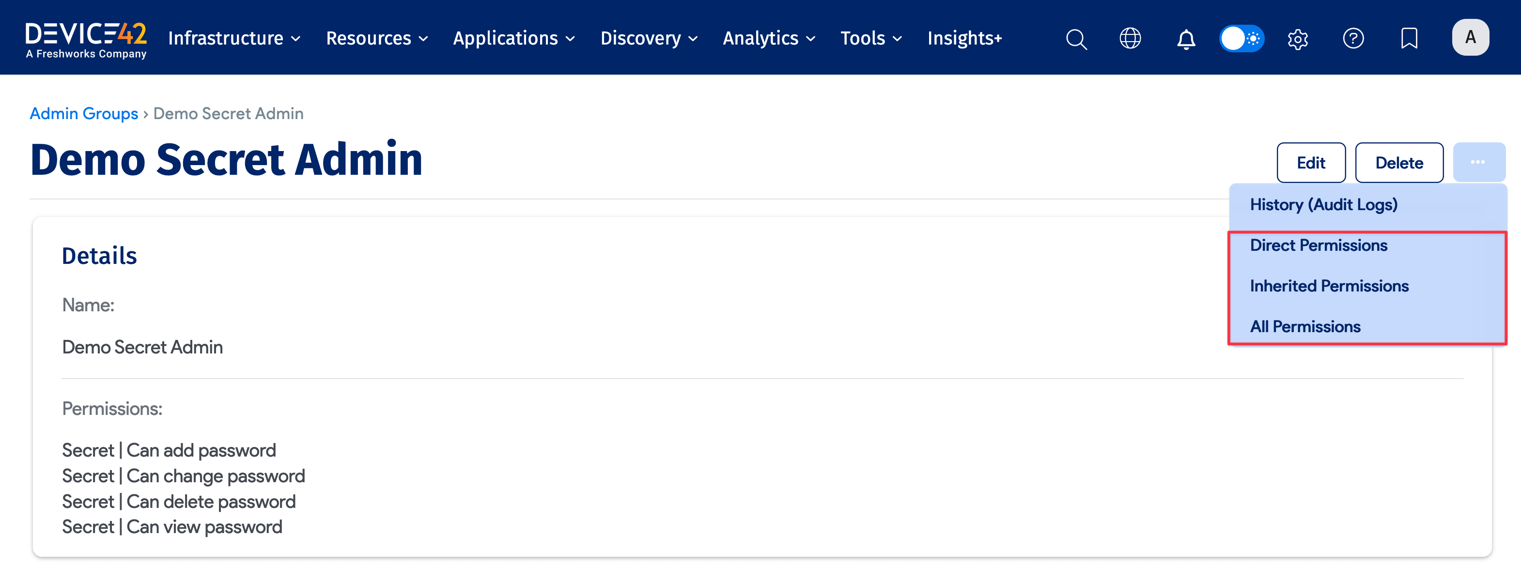Go to Admin Groups breadcrumb link
1521x581 pixels.
(84, 113)
